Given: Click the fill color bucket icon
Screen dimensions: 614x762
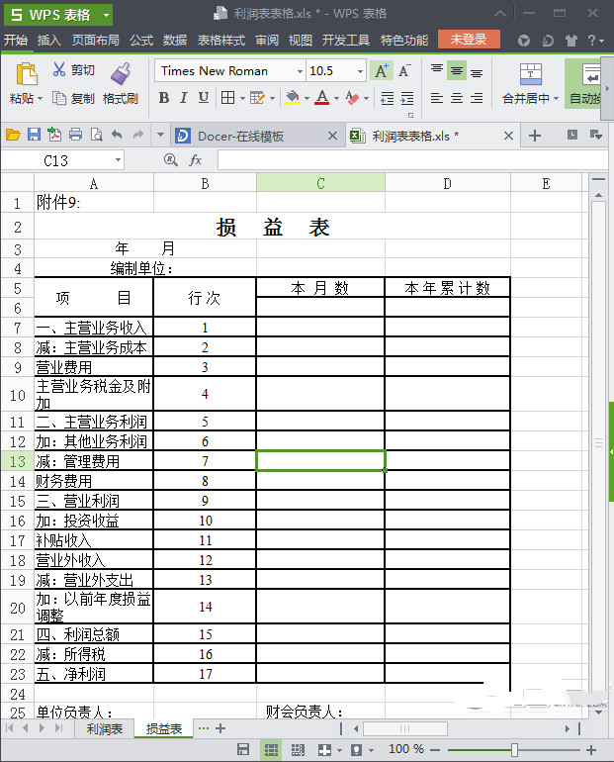Looking at the screenshot, I should [x=293, y=98].
